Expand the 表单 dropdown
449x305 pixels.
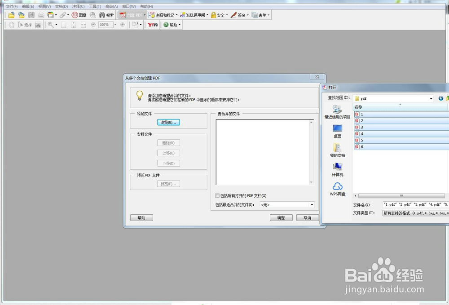(269, 15)
